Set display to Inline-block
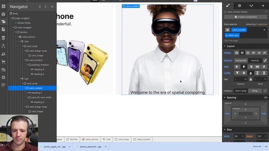269x151 pixels. [x=253, y=53]
